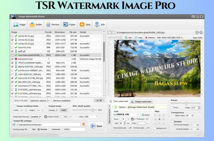Open the Watermark drawing Complete dropdown
The height and width of the screenshot is (141, 214).
coord(36,116)
